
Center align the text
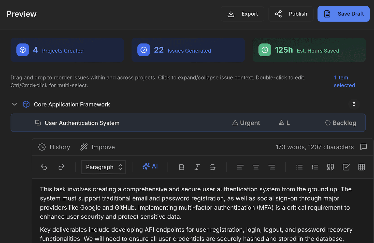pos(256,167)
